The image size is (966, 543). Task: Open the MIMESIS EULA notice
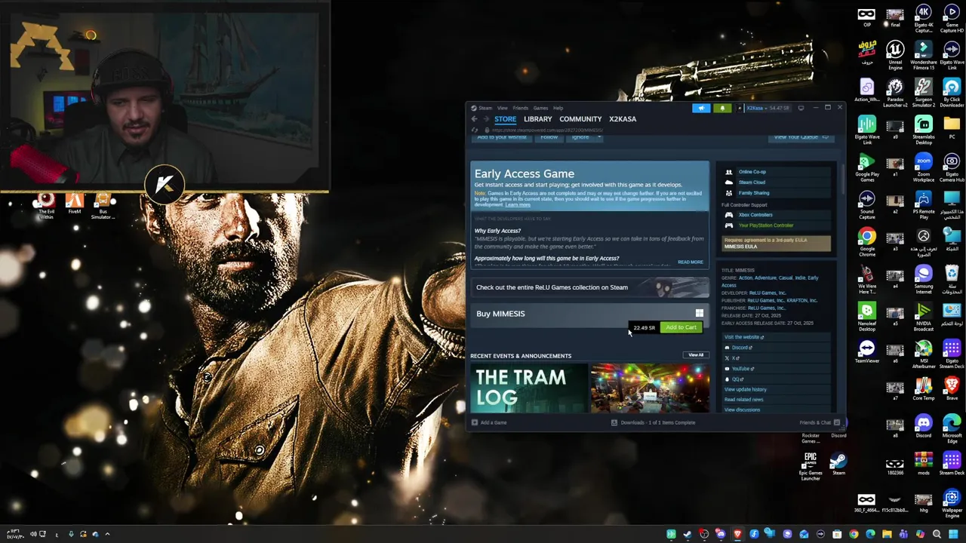coord(777,244)
